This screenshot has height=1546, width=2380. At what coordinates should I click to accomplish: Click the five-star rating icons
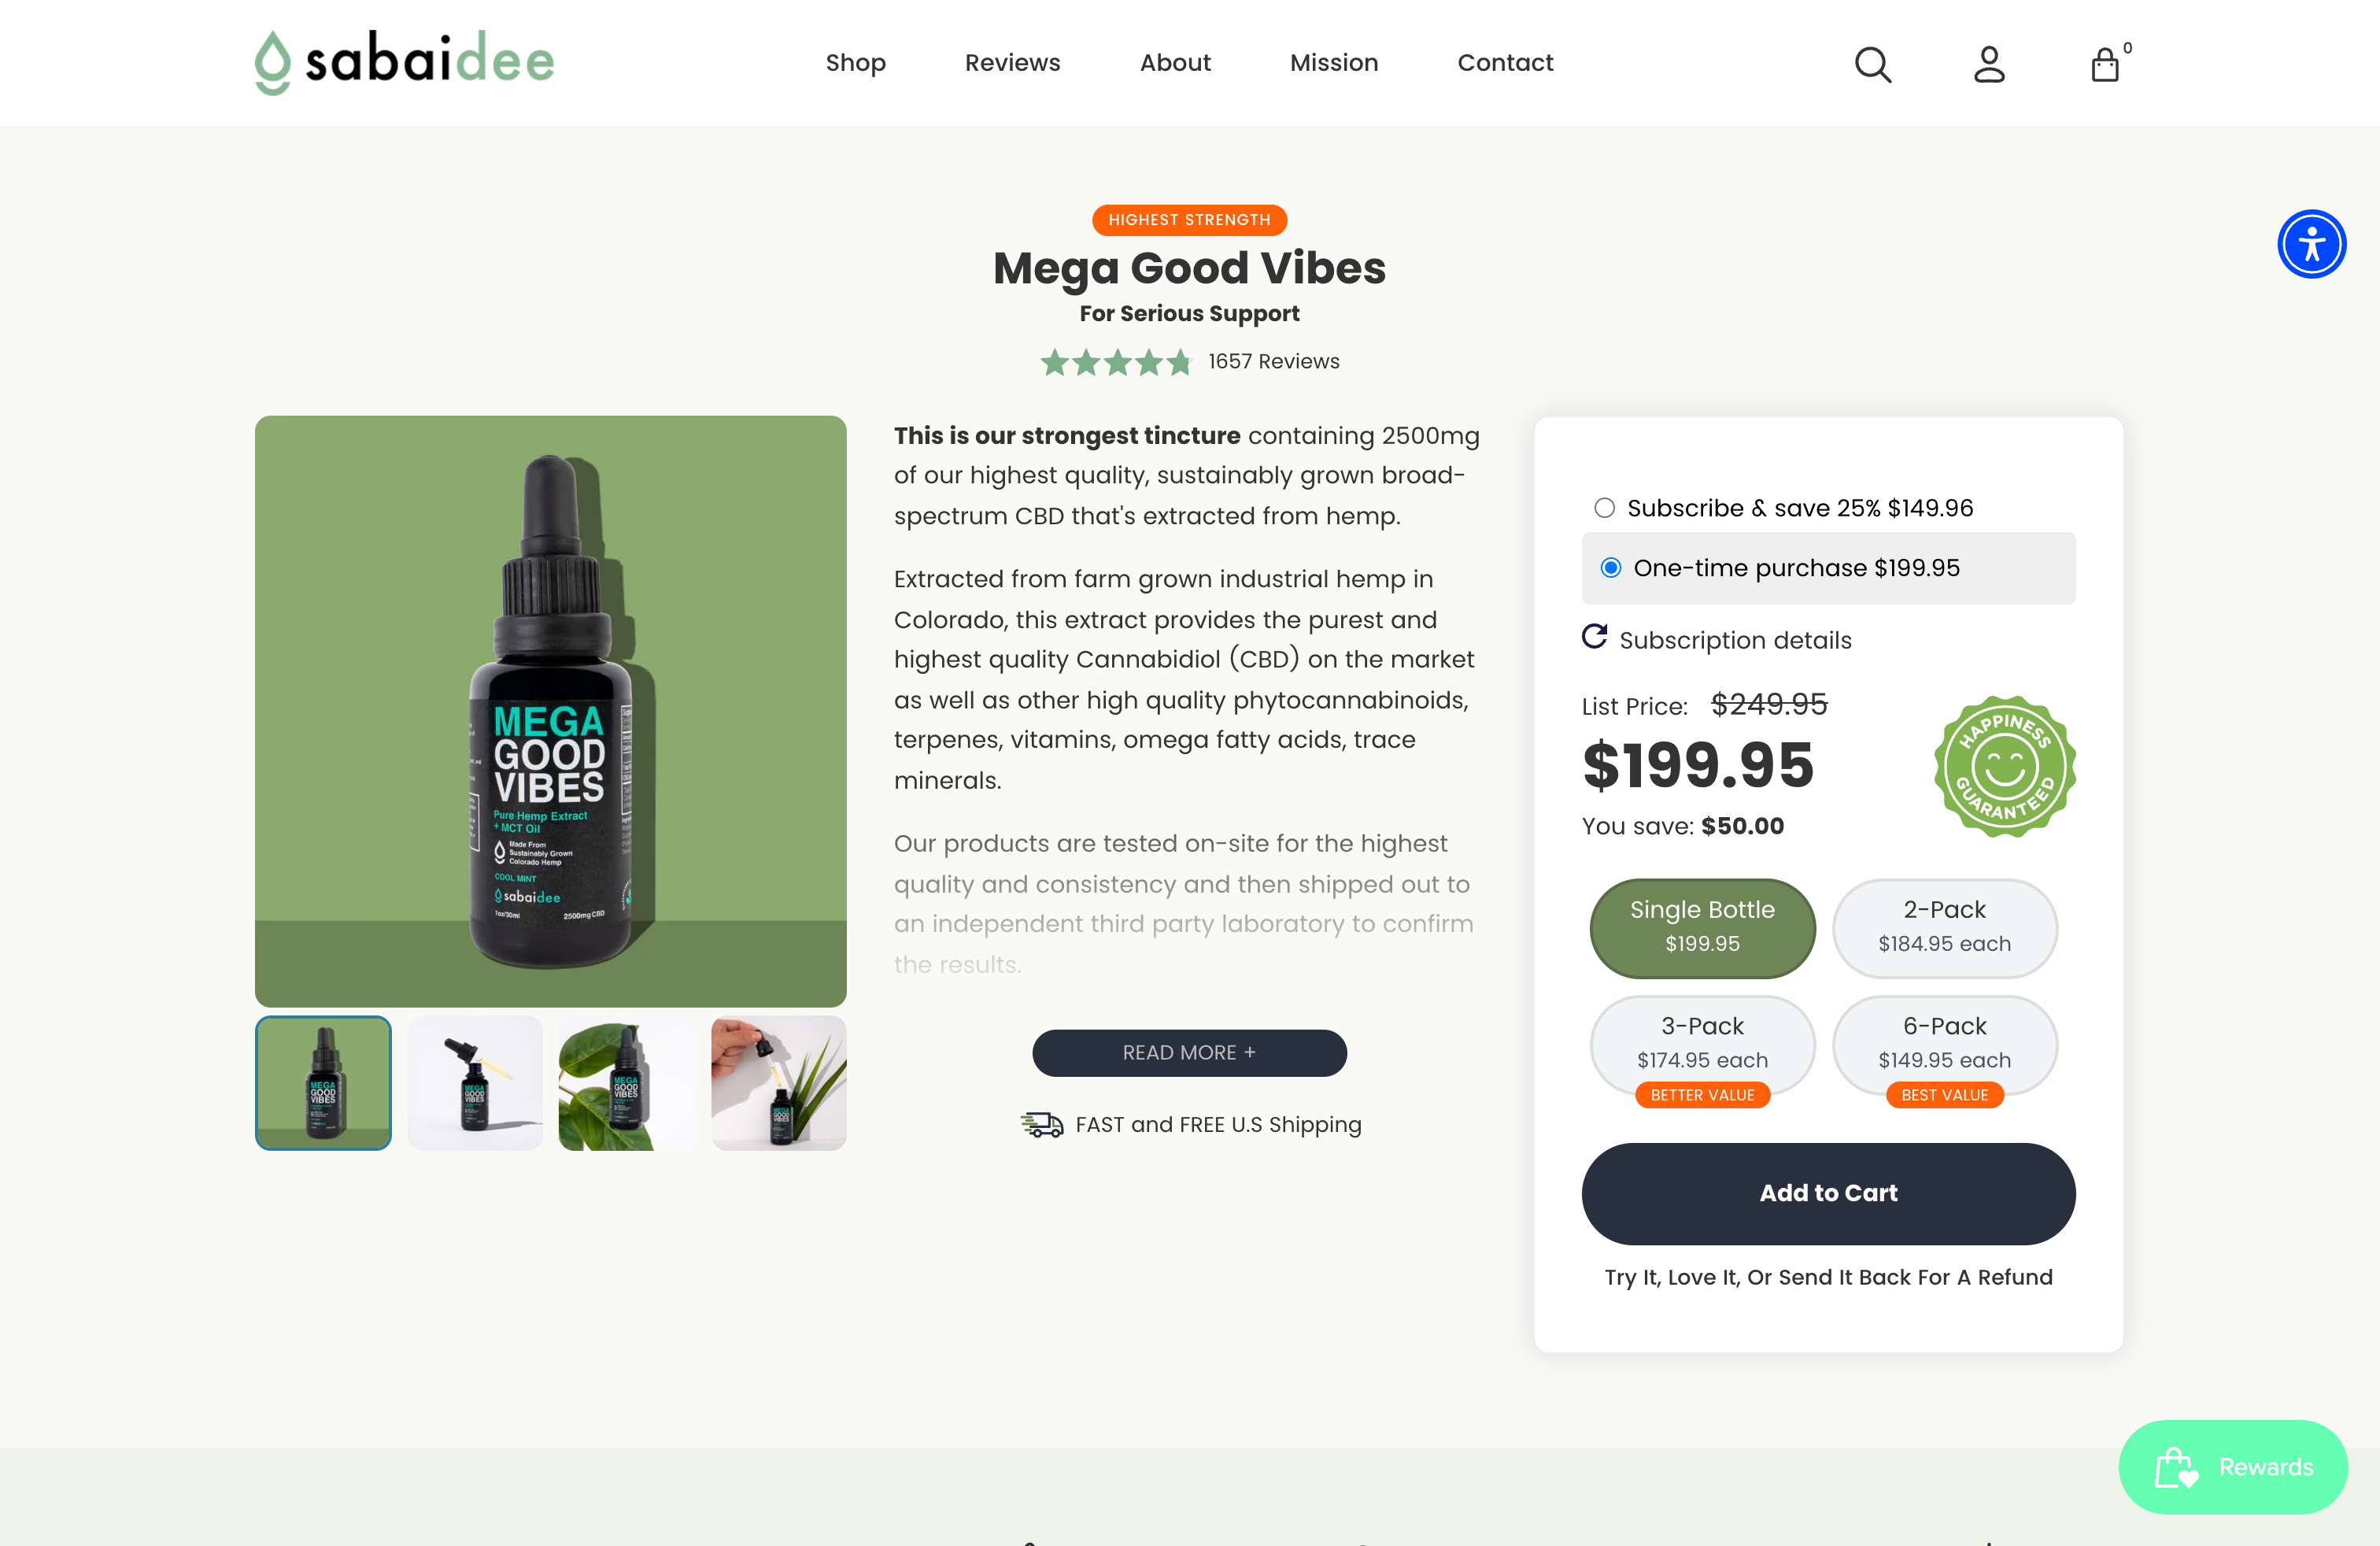tap(1116, 362)
